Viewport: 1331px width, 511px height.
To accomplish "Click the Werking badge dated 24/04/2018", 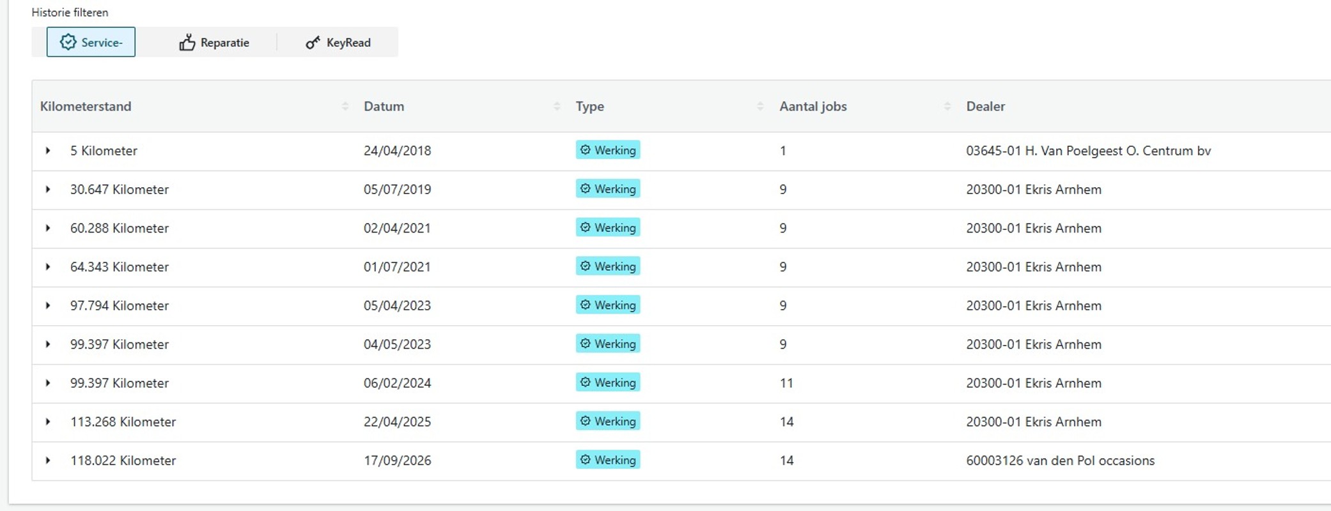I will 608,150.
